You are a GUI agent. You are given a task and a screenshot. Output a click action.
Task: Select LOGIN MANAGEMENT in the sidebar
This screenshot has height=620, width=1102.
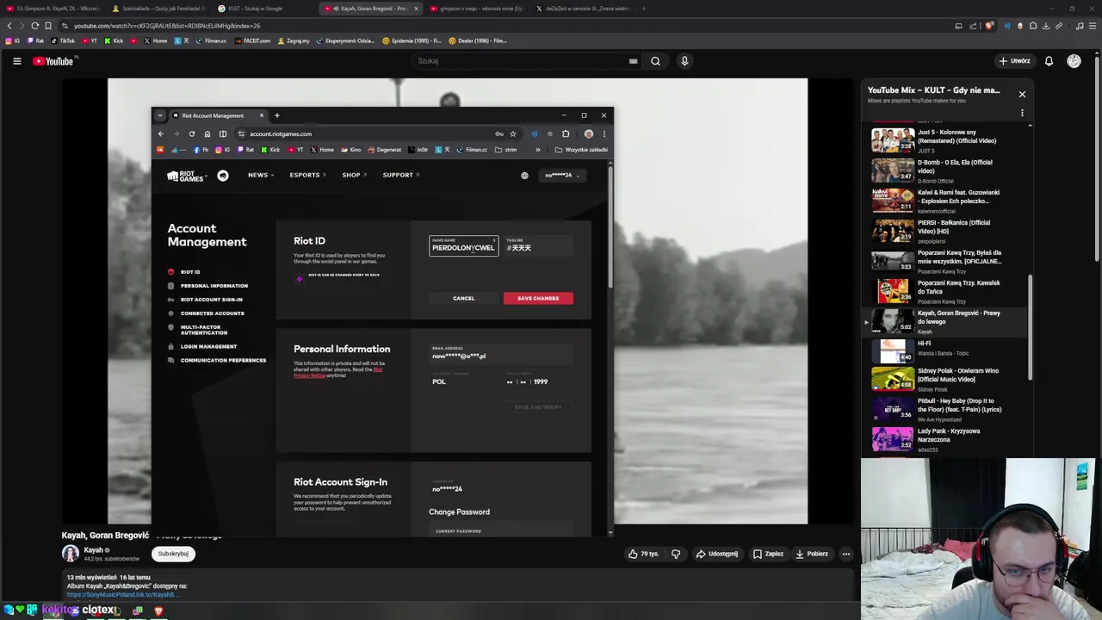tap(208, 346)
